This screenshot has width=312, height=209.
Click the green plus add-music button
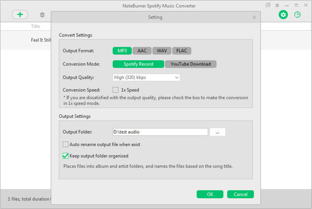tap(20, 15)
